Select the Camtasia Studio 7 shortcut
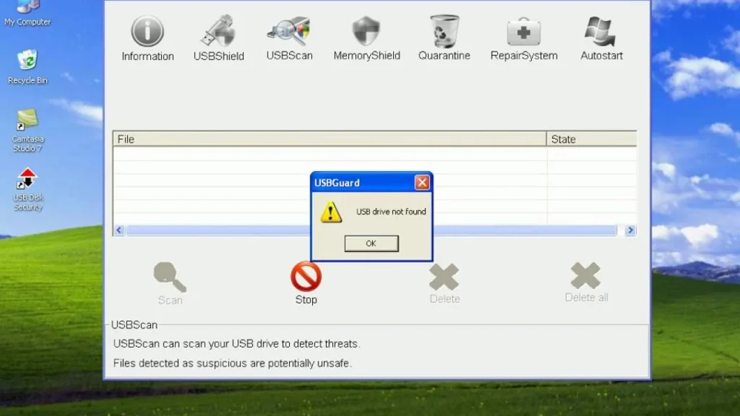Screen dimensions: 740x416 [27, 131]
